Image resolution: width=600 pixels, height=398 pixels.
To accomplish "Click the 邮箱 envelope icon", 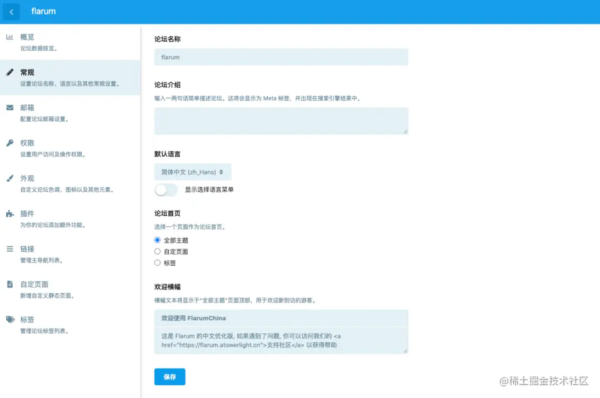I will pyautogui.click(x=10, y=107).
